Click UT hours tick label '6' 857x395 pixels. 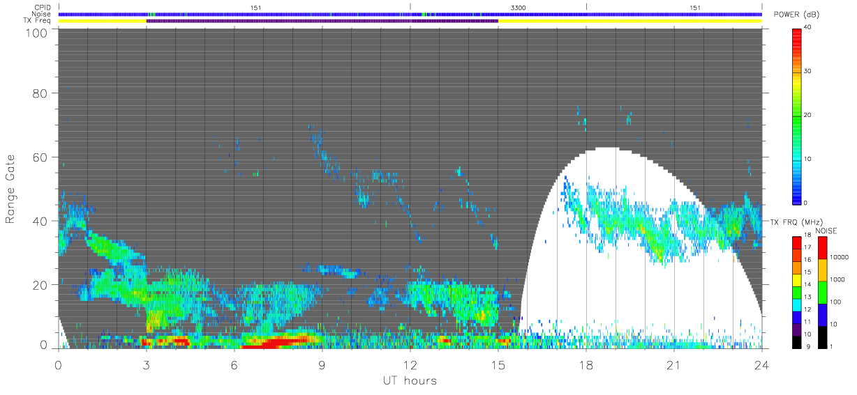(x=234, y=364)
